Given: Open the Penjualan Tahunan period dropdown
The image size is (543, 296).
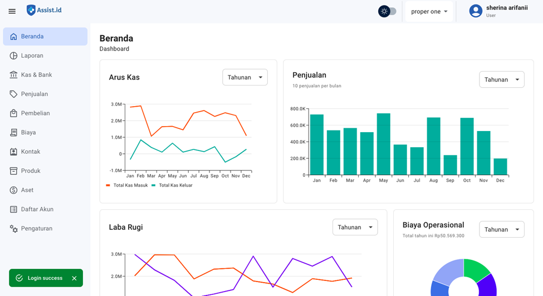Looking at the screenshot, I should [x=501, y=79].
